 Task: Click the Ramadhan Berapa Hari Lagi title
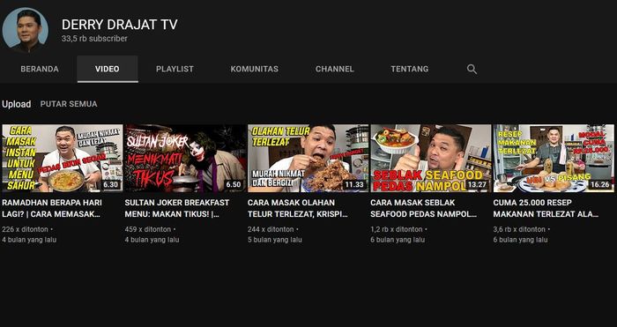[52, 209]
